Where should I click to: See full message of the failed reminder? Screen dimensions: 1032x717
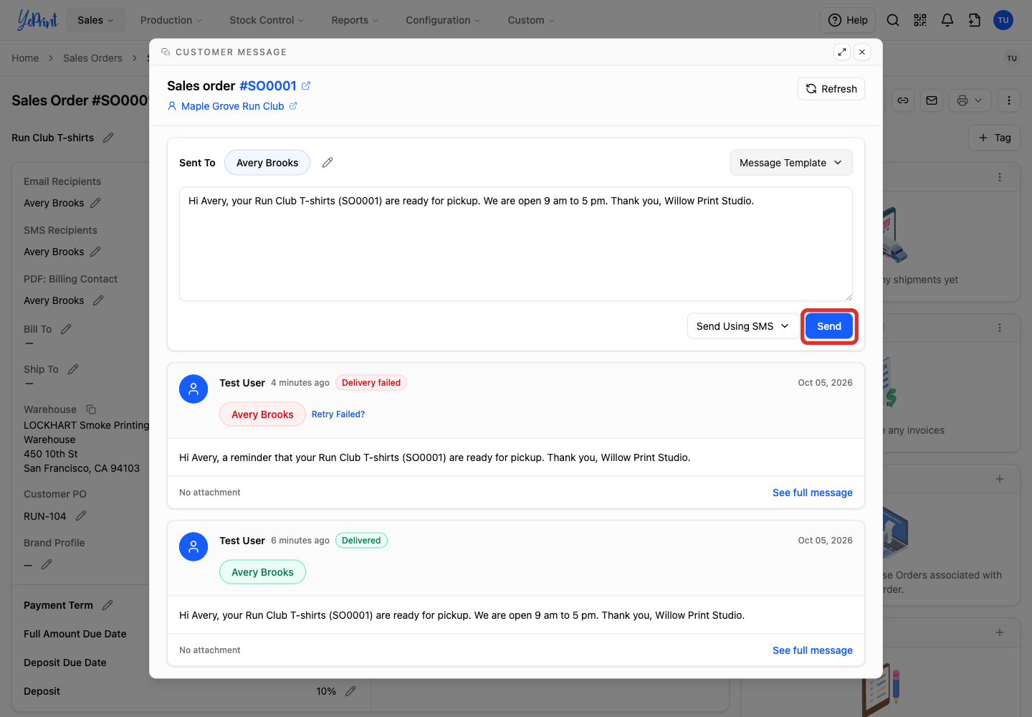click(x=813, y=493)
